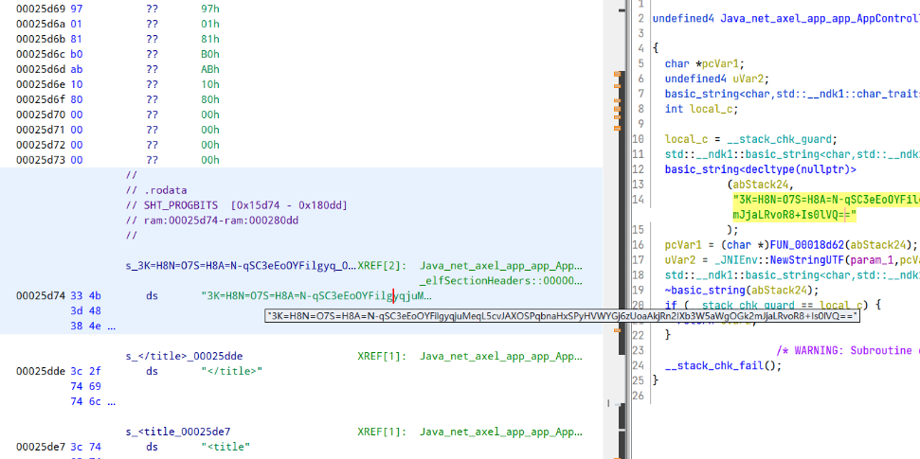920x459 pixels.
Task: Click the topmost orange marker in decompiler margin
Action: point(616,74)
